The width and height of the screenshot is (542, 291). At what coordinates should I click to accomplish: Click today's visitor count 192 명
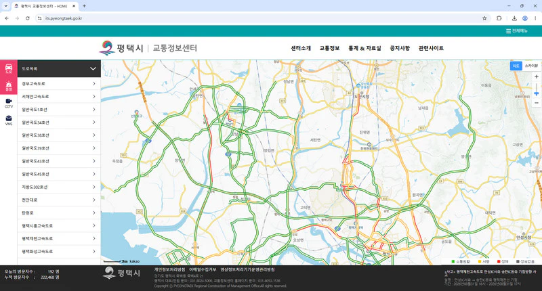tap(53, 271)
